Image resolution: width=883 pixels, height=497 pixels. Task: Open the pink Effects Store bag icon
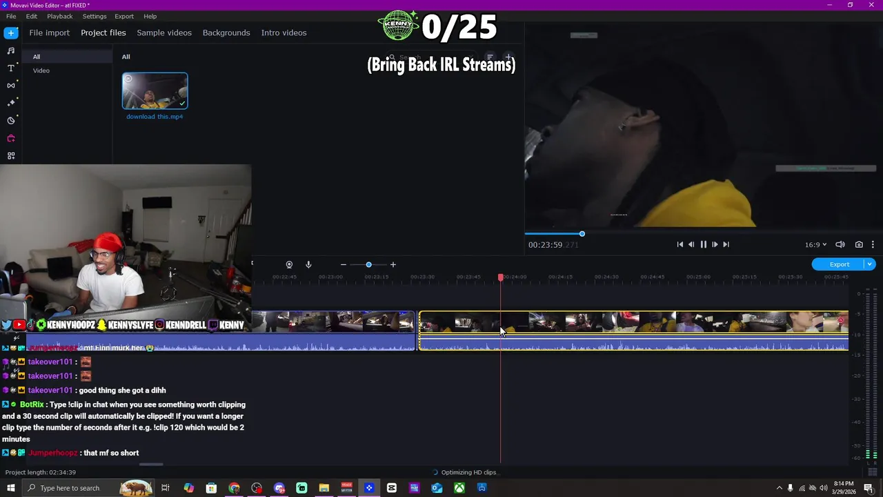(x=11, y=138)
